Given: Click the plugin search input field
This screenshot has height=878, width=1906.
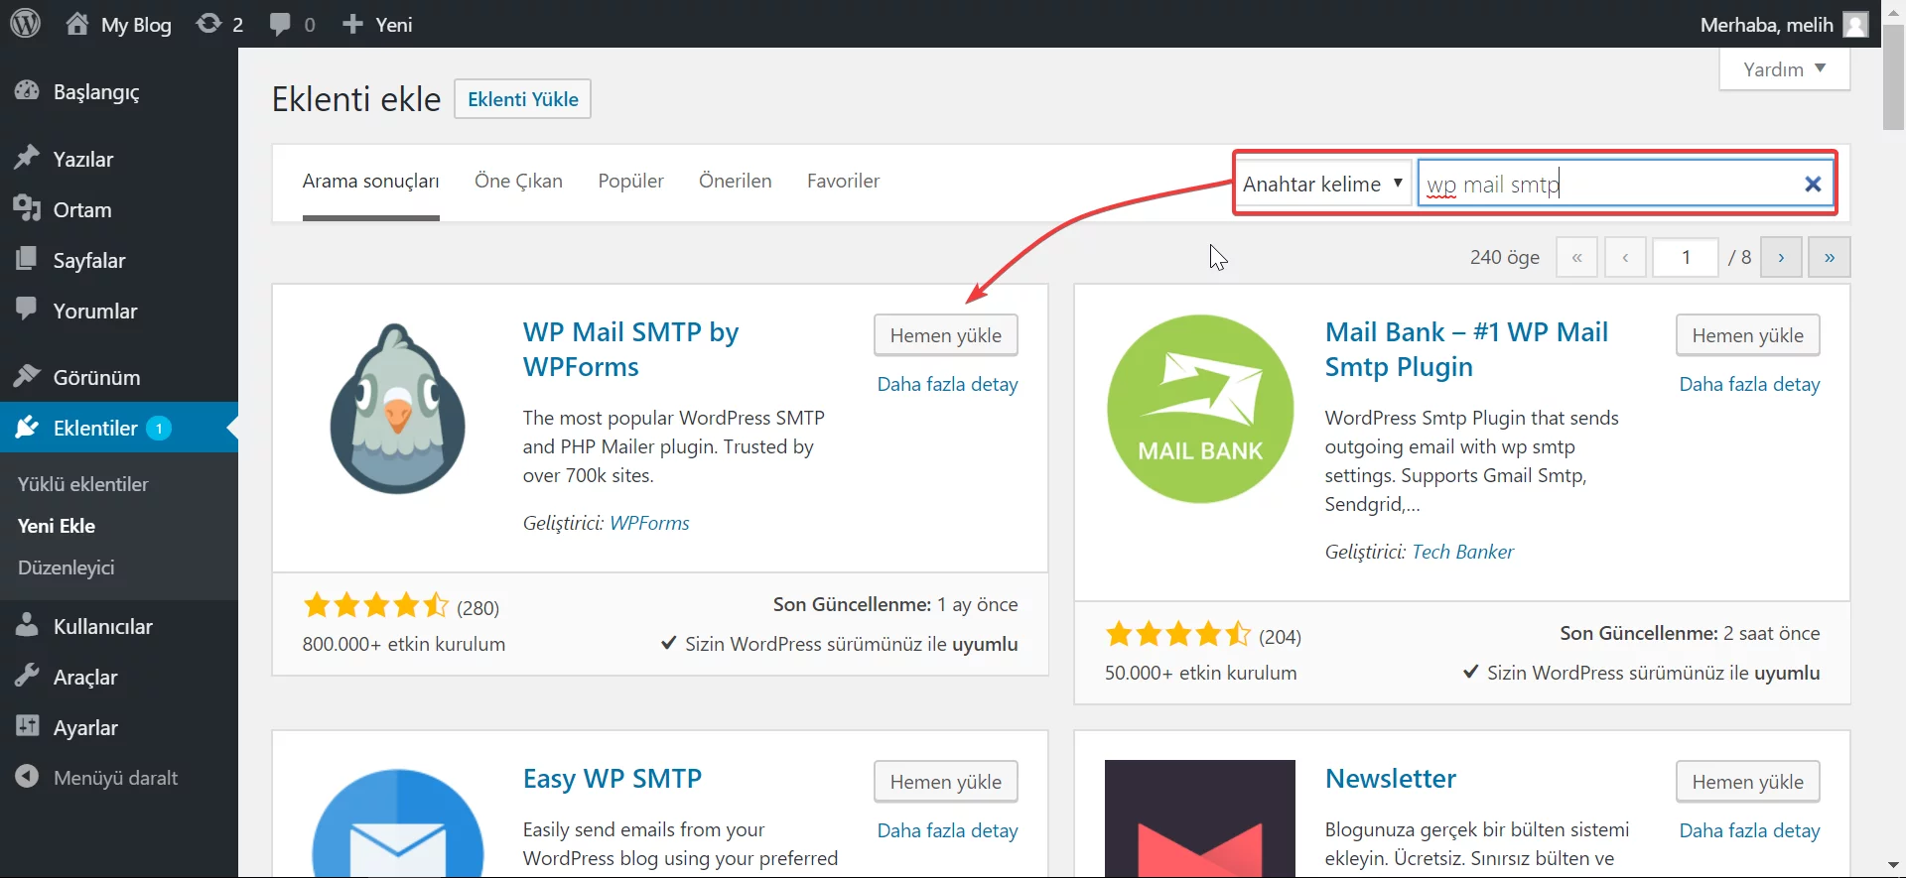Looking at the screenshot, I should coord(1608,184).
